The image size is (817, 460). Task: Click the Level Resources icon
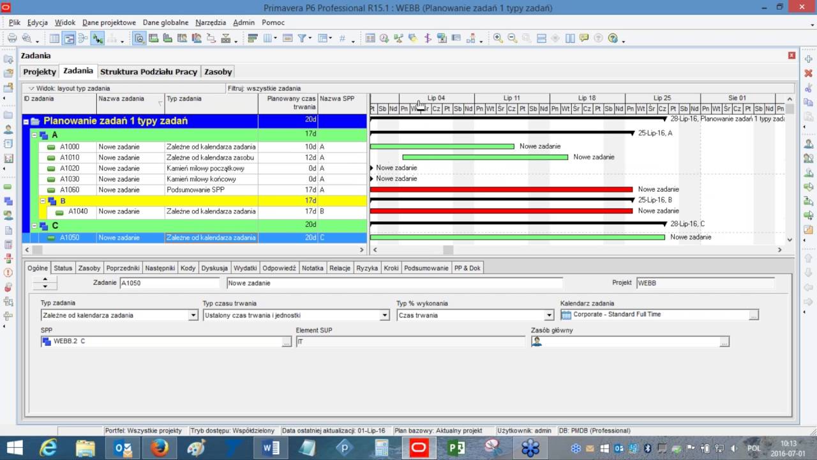click(398, 38)
